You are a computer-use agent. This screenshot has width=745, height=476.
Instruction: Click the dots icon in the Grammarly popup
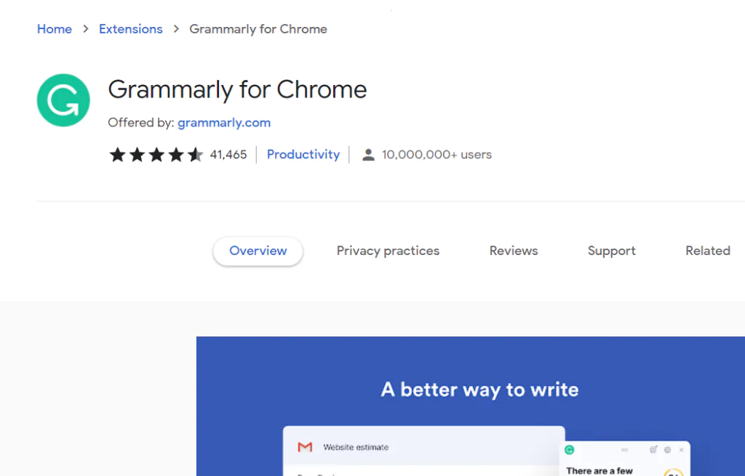[x=625, y=450]
